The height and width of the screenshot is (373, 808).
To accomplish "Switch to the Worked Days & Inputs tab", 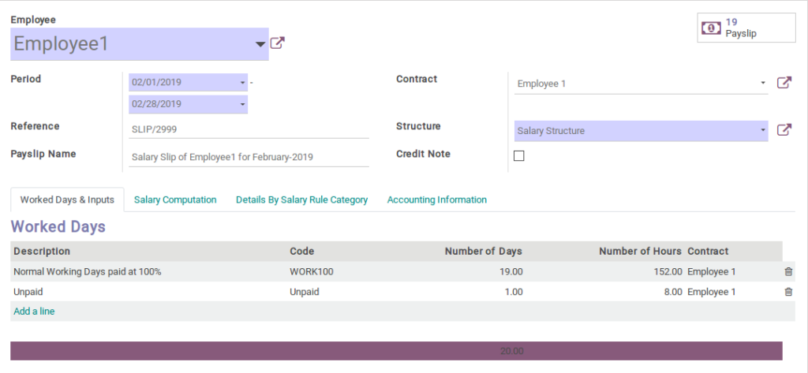I will [x=68, y=200].
